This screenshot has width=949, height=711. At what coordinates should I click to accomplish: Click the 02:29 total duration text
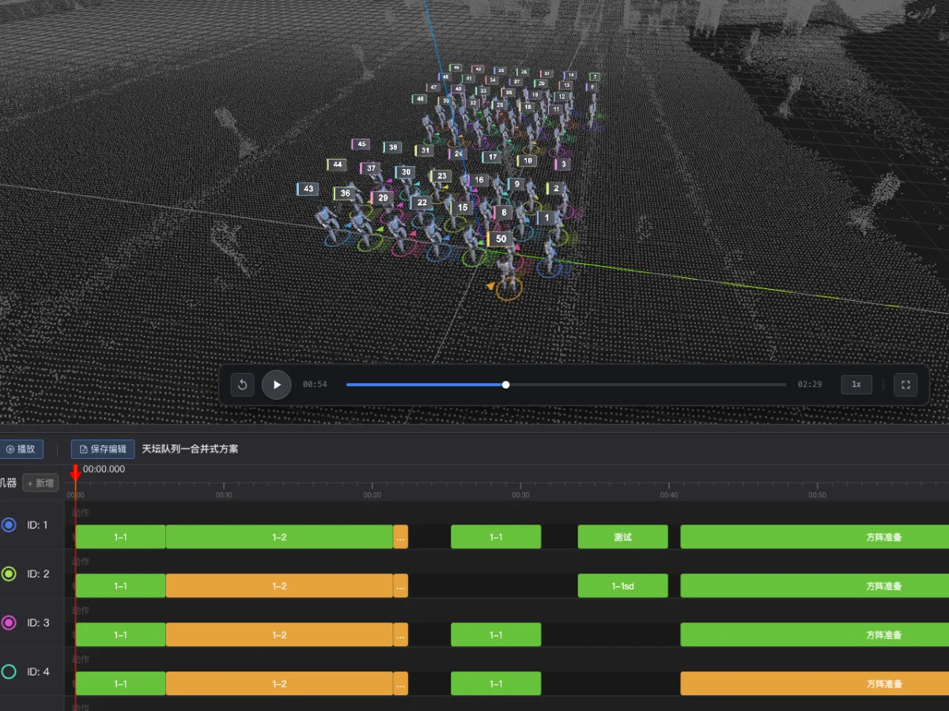tap(810, 385)
